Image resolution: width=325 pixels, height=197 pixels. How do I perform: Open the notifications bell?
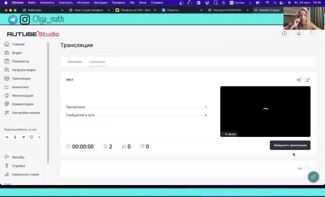(298, 34)
